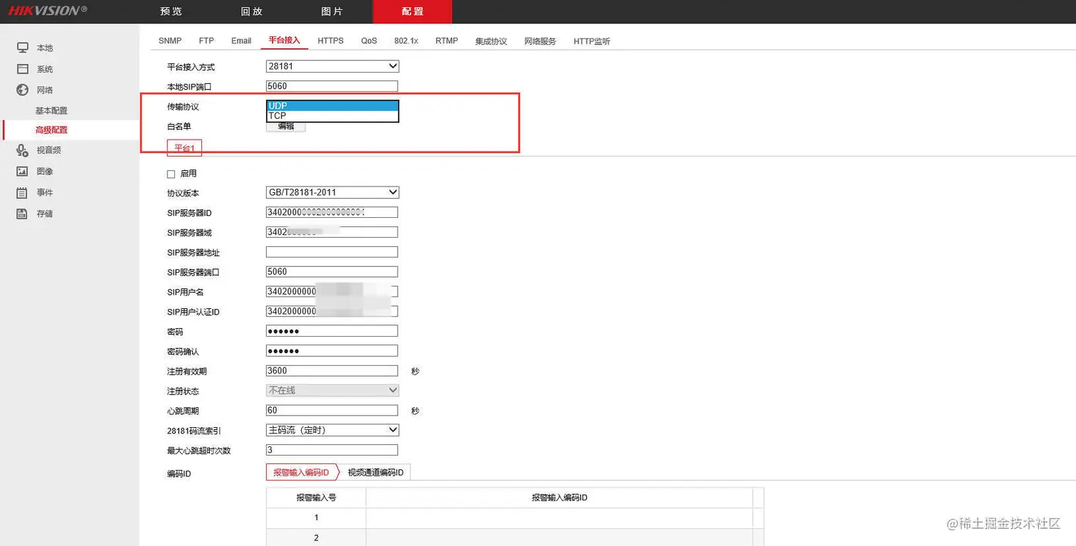Switch to the HTTPS tab
Viewport: 1076px width, 546px height.
(x=330, y=41)
